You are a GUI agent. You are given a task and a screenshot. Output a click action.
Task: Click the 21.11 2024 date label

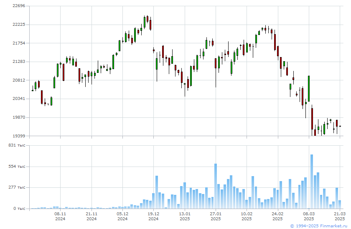pos(92,216)
